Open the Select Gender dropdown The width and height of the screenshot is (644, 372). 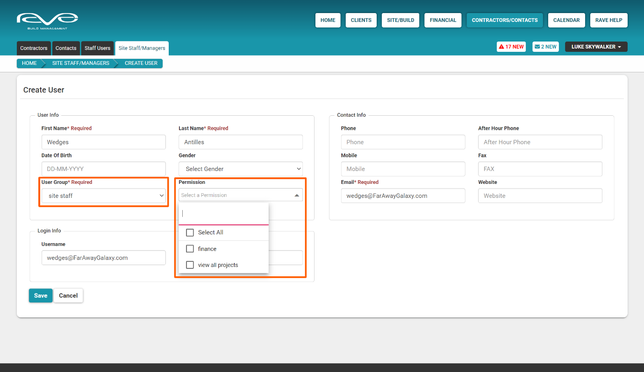(240, 168)
